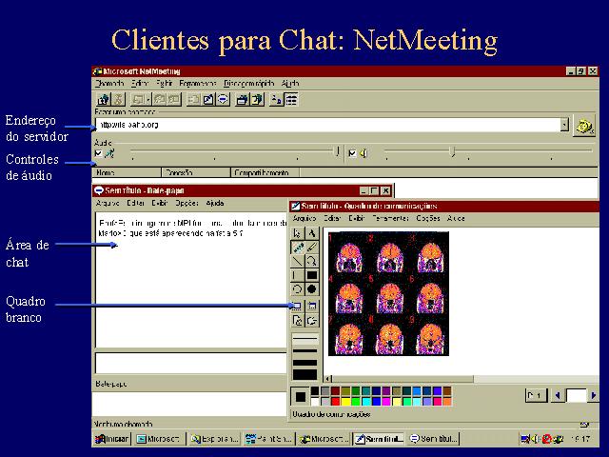Click the brain scans image on whiteboard
This screenshot has height=457, width=609.
[388, 293]
